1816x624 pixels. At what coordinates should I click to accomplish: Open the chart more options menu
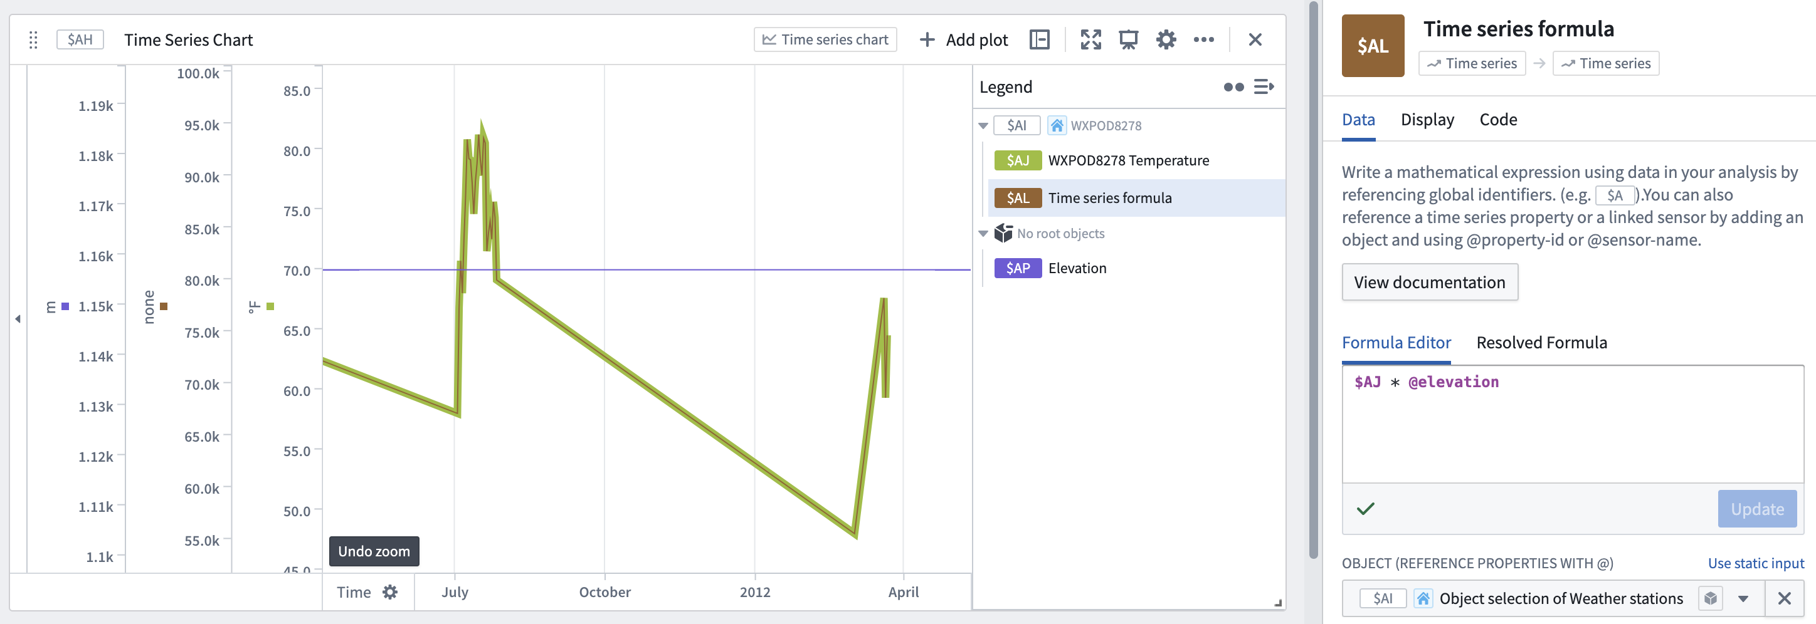tap(1203, 39)
